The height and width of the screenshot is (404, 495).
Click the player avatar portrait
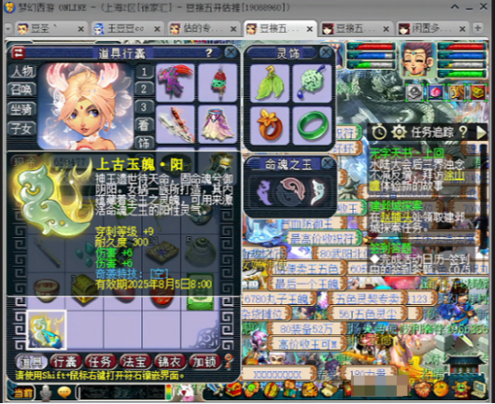(x=417, y=60)
